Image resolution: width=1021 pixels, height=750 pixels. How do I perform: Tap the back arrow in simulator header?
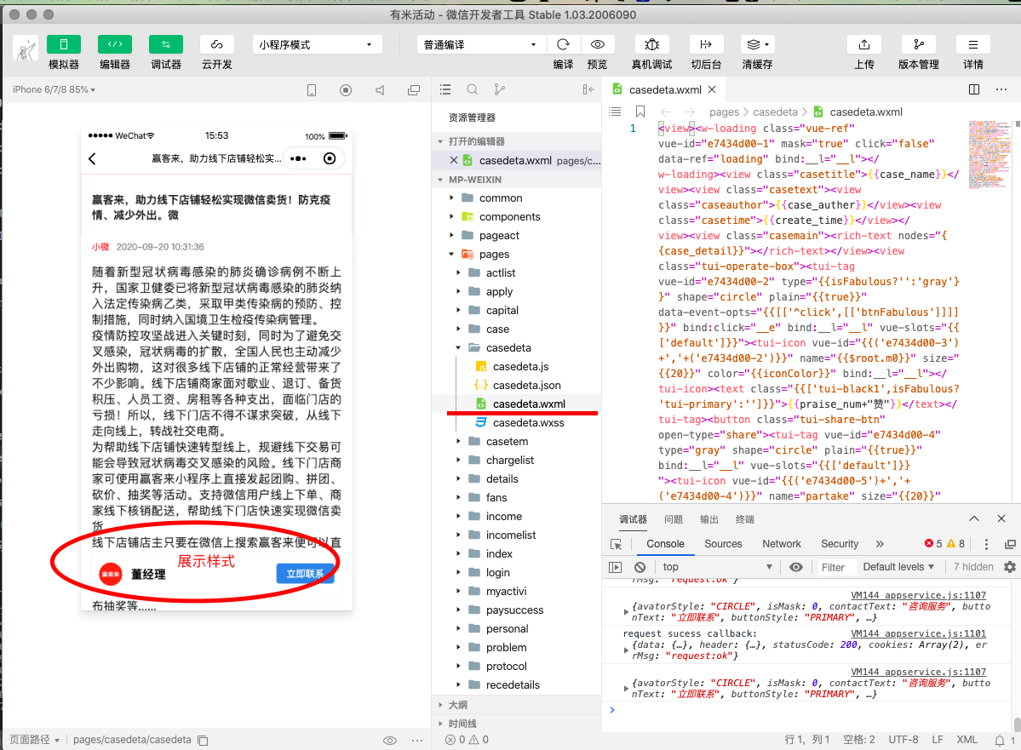[93, 159]
